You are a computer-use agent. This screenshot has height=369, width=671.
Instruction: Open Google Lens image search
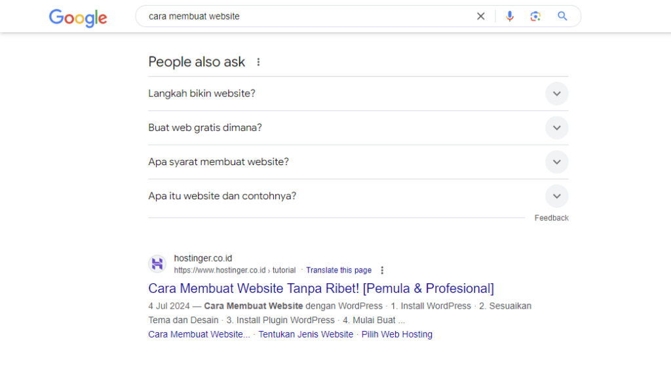pyautogui.click(x=535, y=16)
